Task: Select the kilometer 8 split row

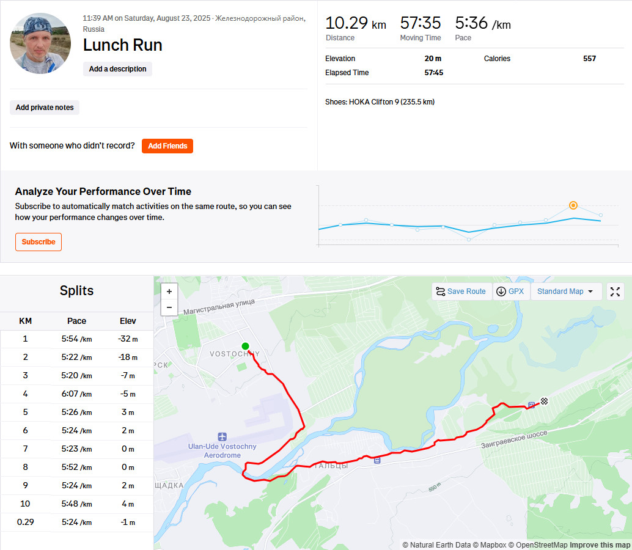Action: point(76,467)
